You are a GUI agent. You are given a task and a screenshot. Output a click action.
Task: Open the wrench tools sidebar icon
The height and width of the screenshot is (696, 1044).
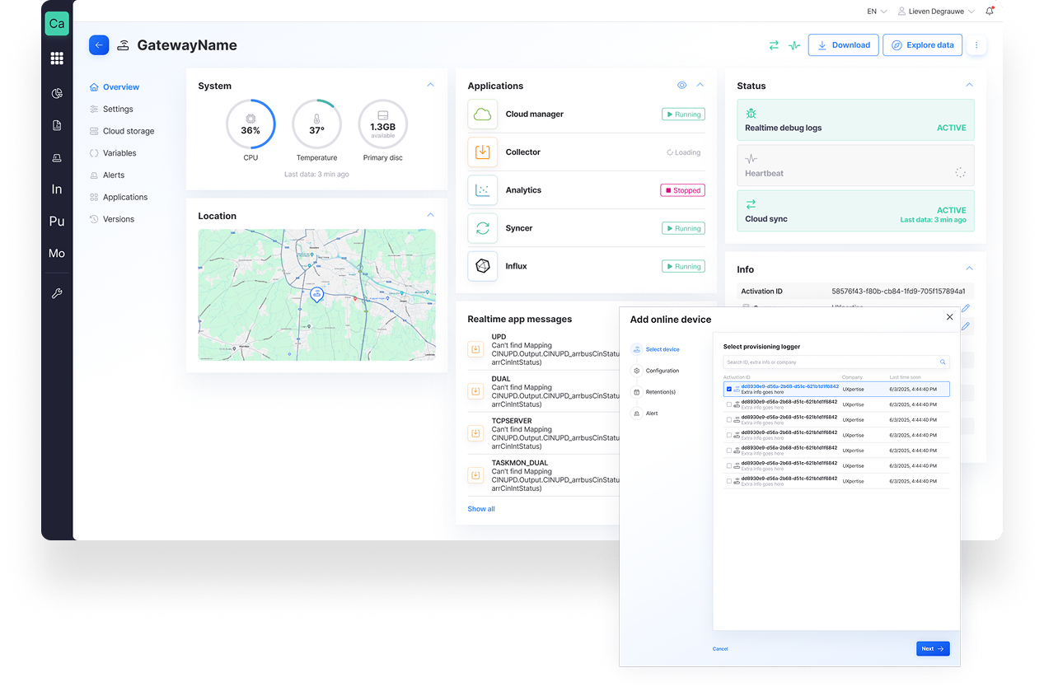pyautogui.click(x=57, y=293)
